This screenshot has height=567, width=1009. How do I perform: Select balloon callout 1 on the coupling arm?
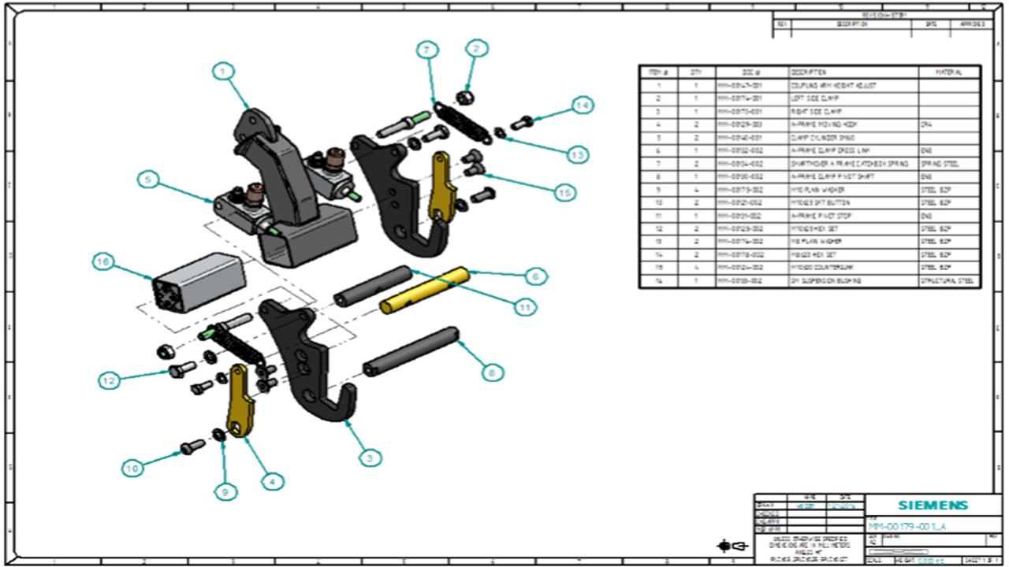223,71
